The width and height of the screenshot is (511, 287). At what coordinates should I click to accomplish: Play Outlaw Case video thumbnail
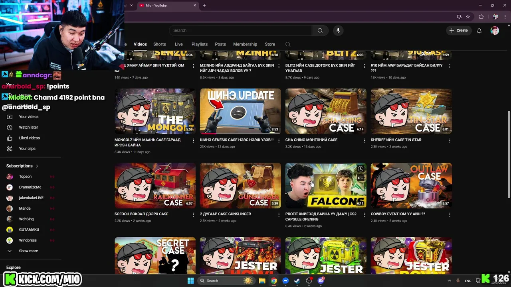[x=411, y=185]
